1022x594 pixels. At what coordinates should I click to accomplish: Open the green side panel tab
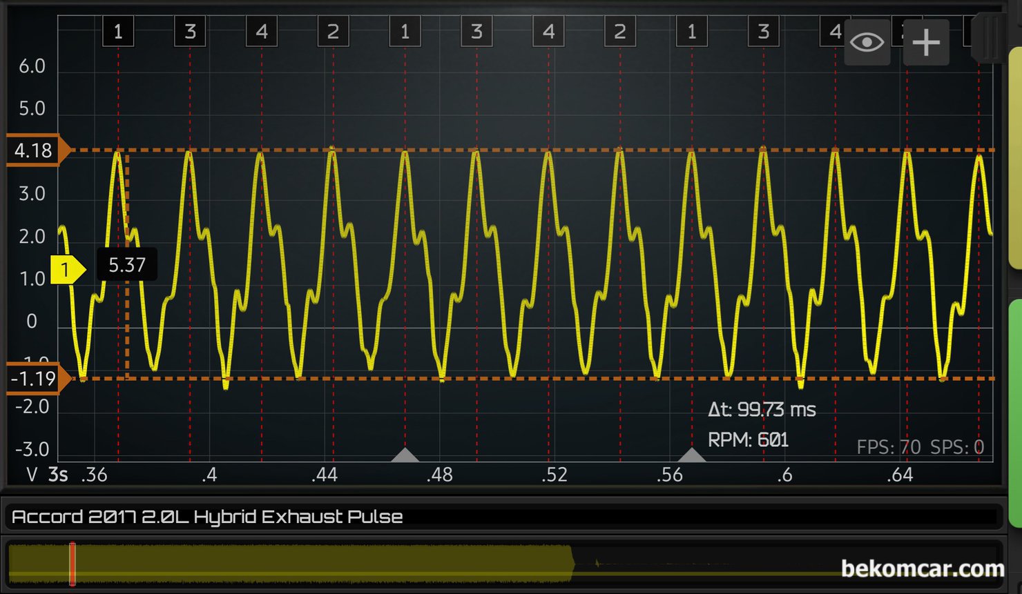coord(1015,414)
